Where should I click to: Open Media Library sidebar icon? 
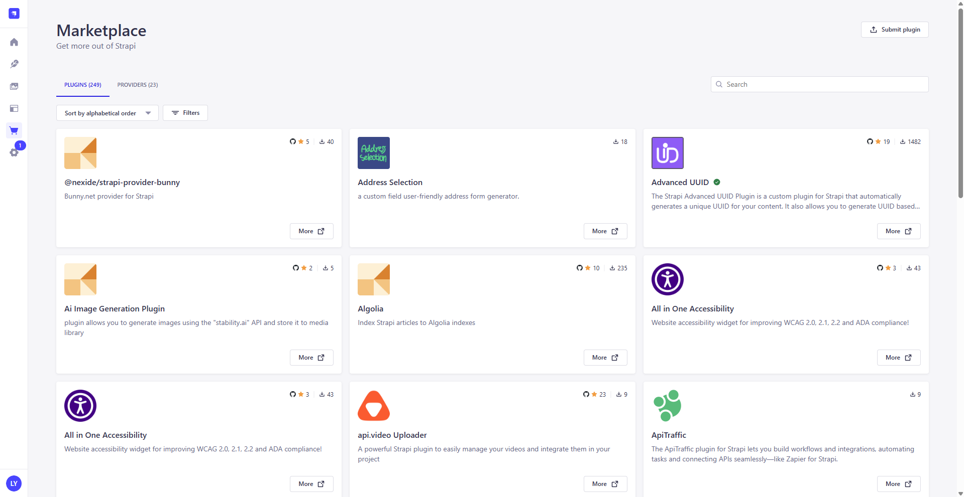(x=14, y=86)
